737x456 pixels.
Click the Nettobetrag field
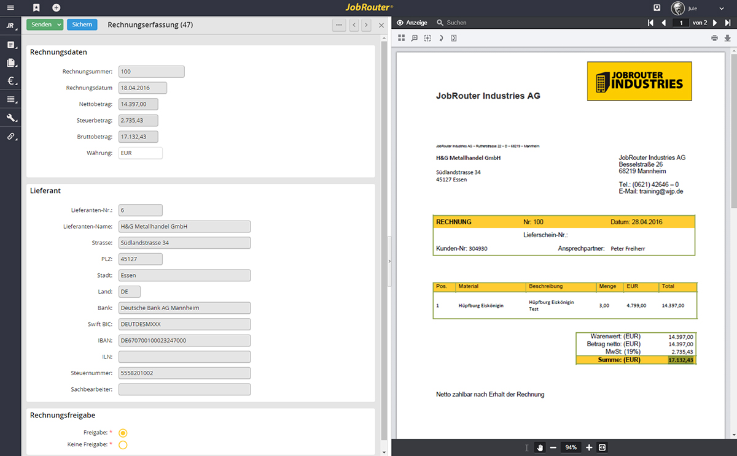(x=138, y=104)
